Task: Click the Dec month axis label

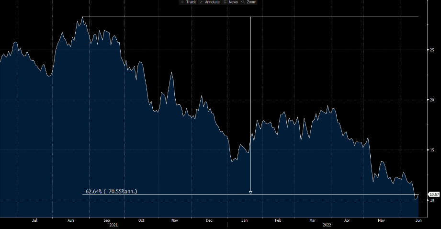Action: point(209,220)
